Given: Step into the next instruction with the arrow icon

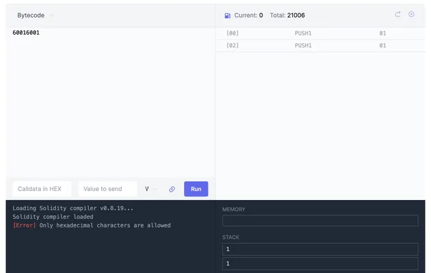Looking at the screenshot, I should pos(398,14).
